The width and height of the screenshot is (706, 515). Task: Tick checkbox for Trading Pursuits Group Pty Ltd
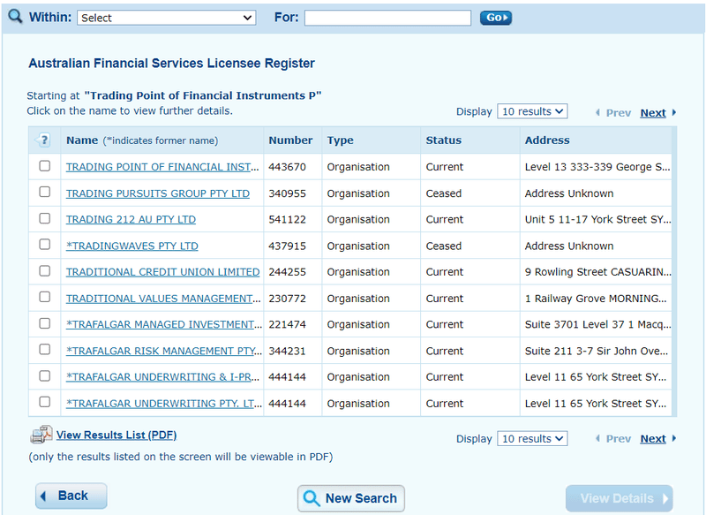(x=45, y=192)
